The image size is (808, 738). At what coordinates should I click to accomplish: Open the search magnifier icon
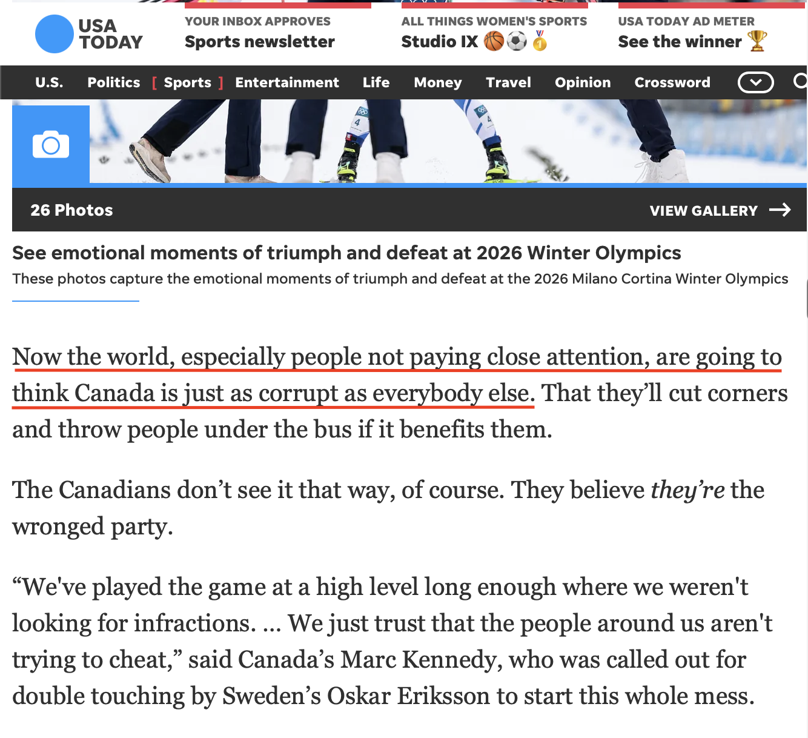pyautogui.click(x=800, y=81)
